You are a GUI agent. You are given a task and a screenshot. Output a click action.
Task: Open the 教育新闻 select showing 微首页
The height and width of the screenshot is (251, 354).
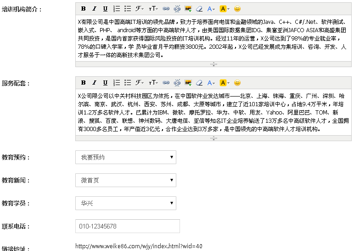[125, 180]
